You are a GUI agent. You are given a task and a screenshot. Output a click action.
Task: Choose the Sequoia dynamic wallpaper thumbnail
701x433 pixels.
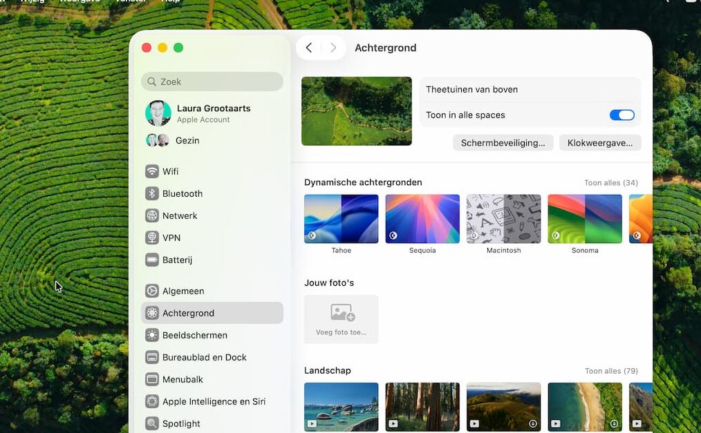point(422,219)
